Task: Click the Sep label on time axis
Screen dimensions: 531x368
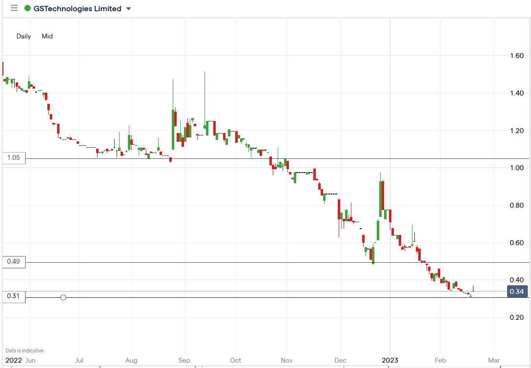Action: tap(184, 360)
